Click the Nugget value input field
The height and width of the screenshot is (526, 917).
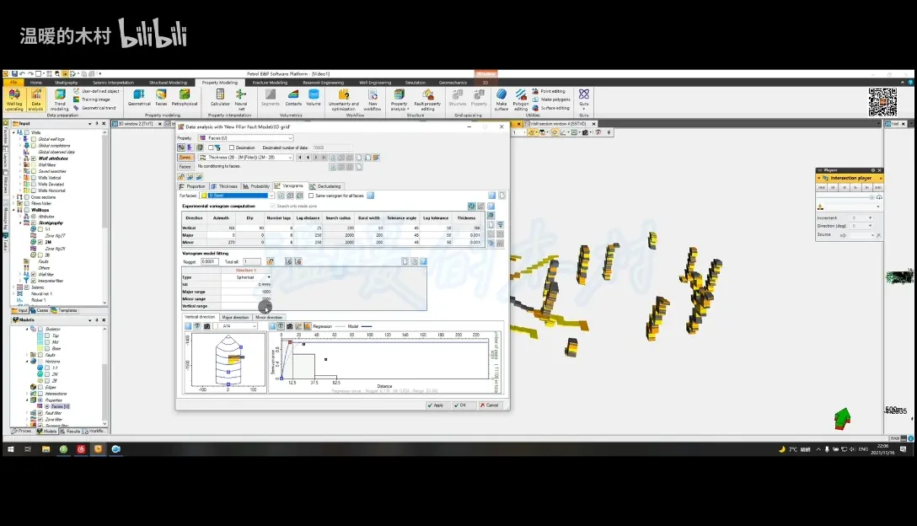(209, 261)
